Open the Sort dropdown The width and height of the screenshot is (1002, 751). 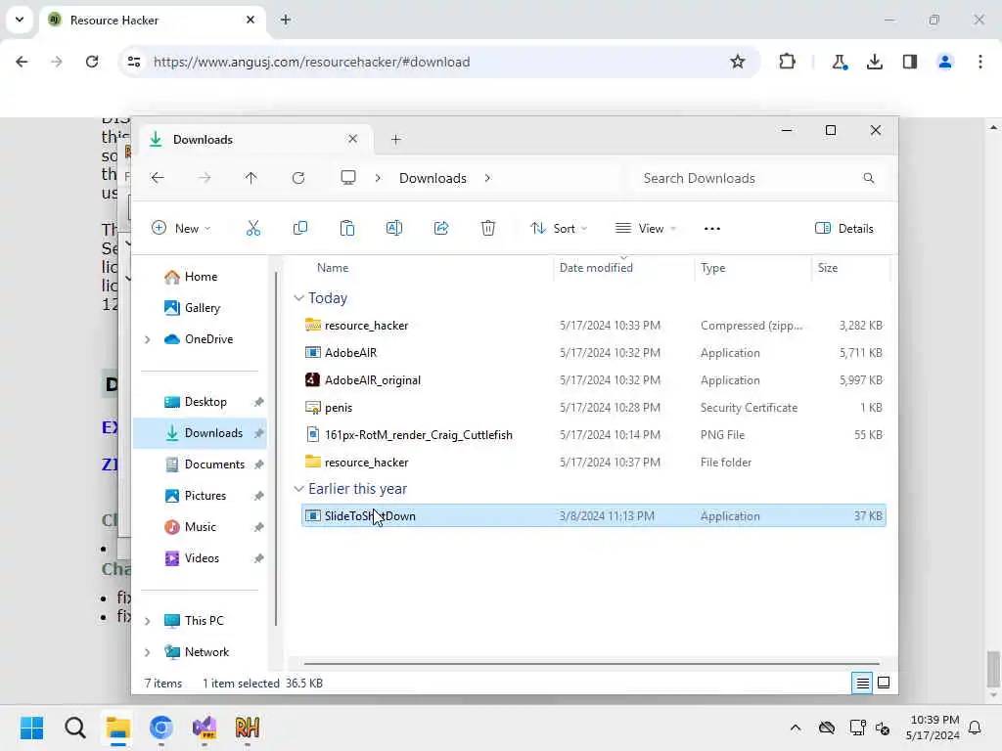pyautogui.click(x=559, y=229)
